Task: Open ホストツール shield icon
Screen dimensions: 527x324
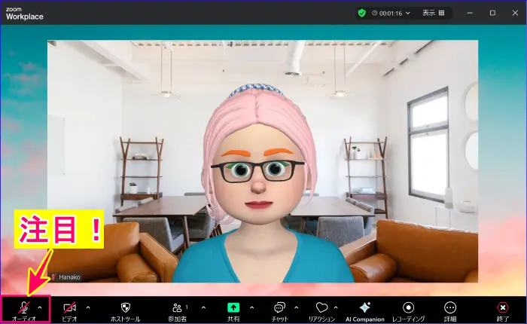Action: click(x=126, y=307)
